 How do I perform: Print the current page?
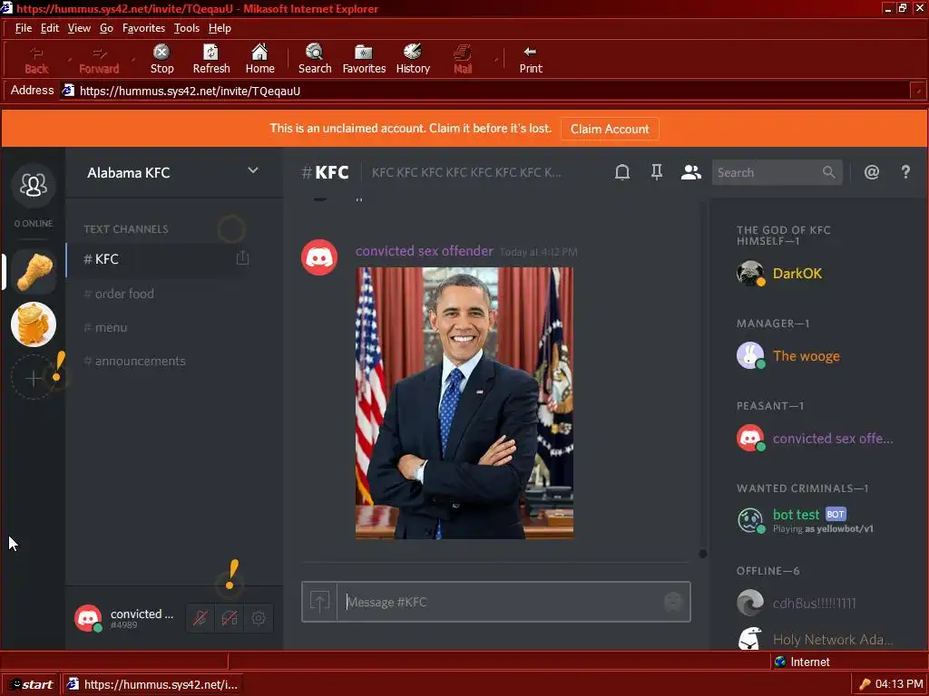[x=531, y=59]
